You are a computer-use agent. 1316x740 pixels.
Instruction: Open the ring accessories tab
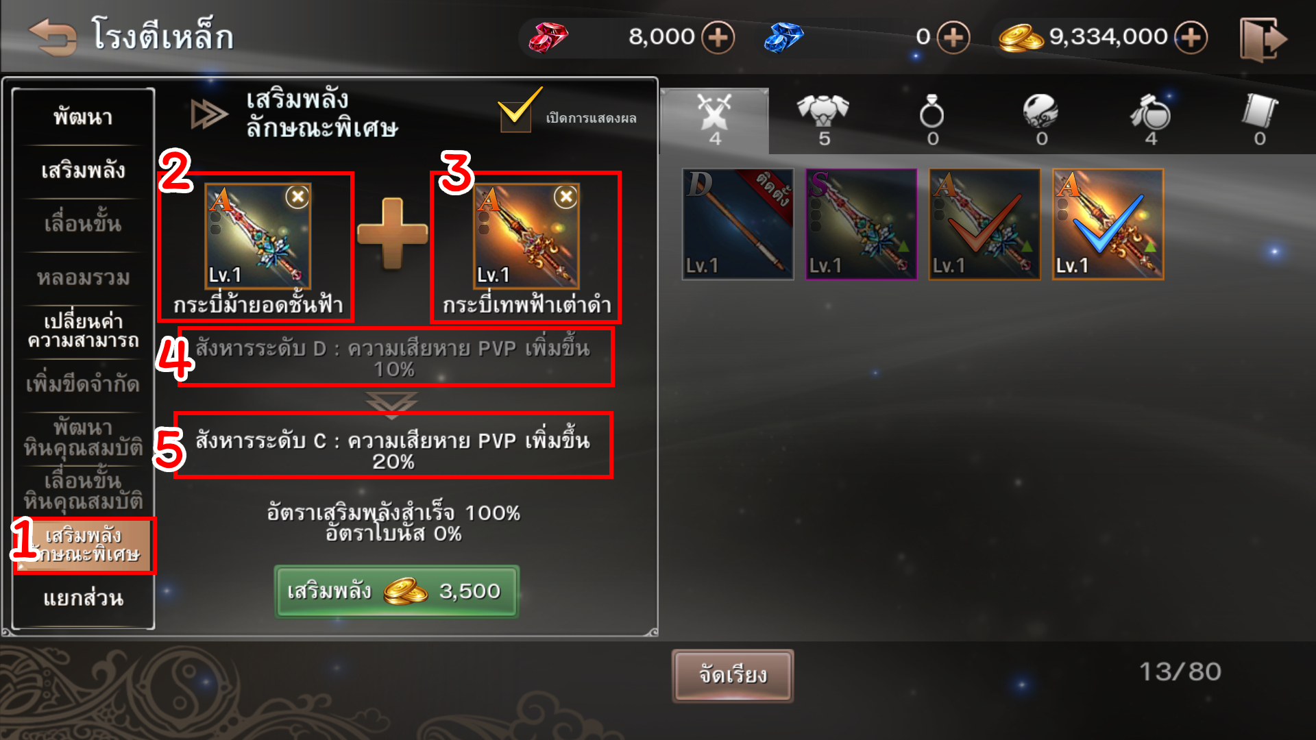pyautogui.click(x=932, y=120)
